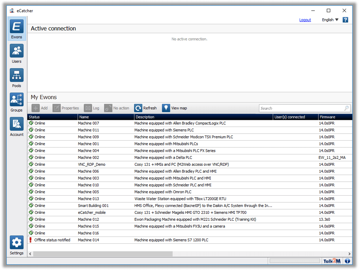Screen dimensions: 359x270
Task: Open the Pools sidebar section
Action: tap(17, 78)
